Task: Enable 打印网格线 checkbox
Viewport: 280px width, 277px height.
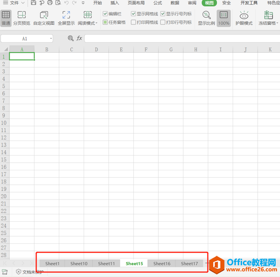Action: click(x=133, y=22)
